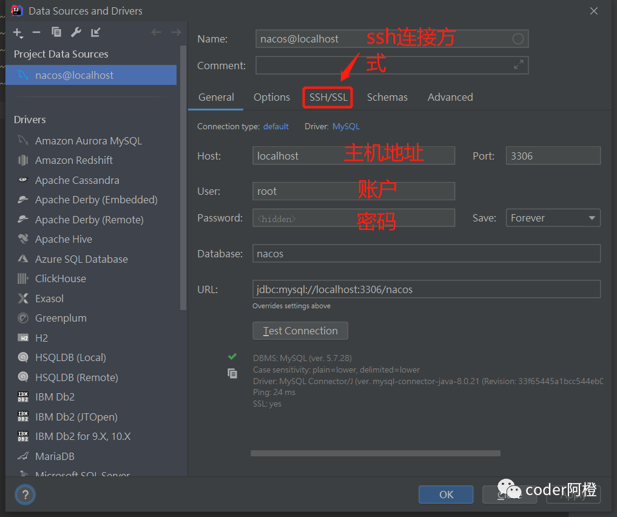This screenshot has width=617, height=517.
Task: Click the Drivers section heading
Action: (30, 120)
